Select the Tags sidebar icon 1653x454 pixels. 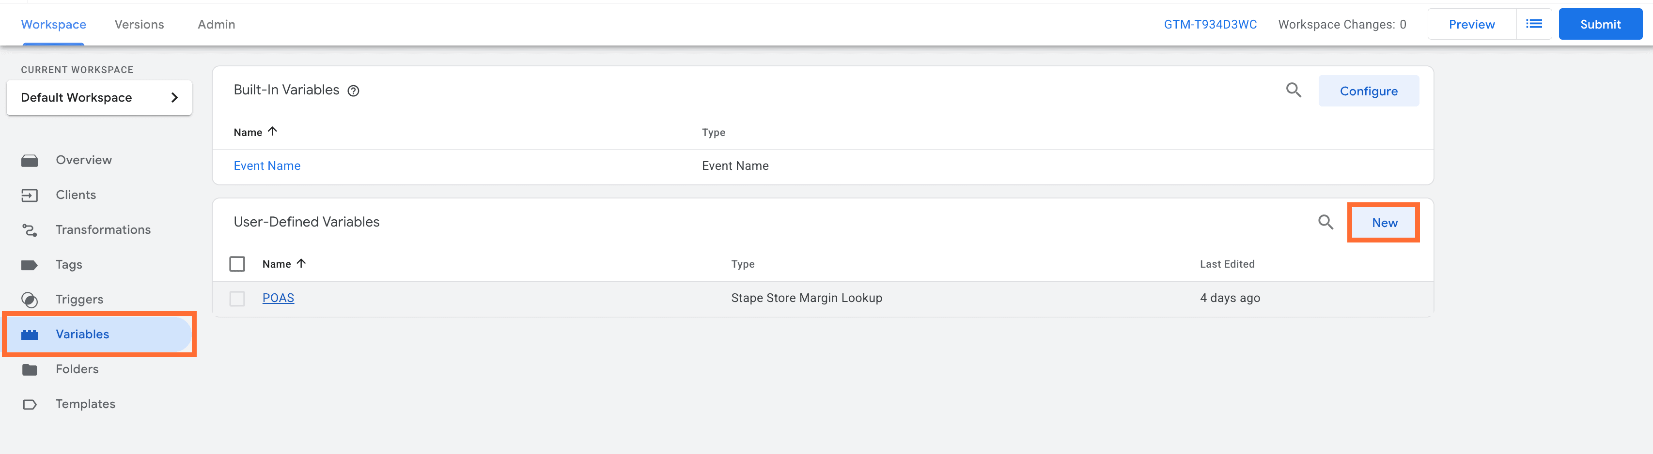click(x=30, y=264)
